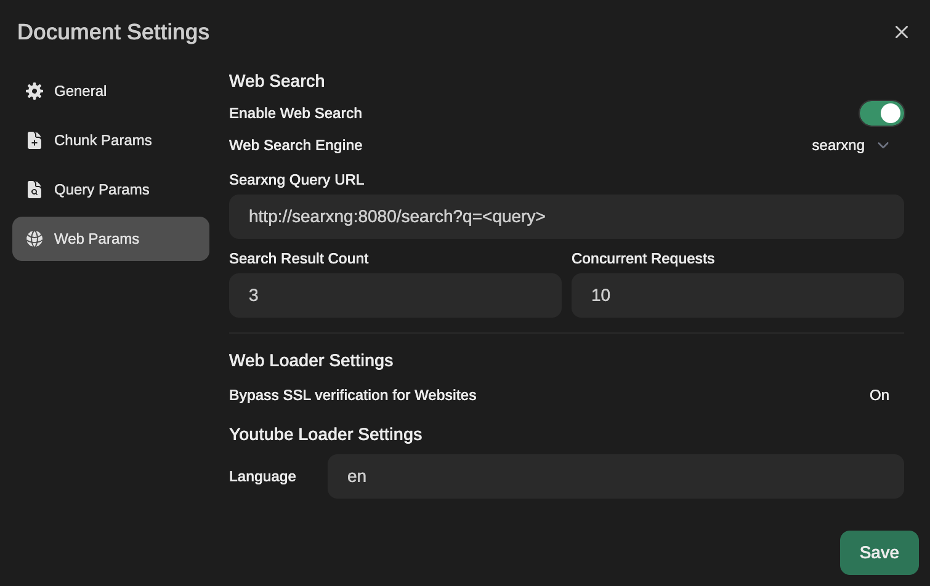Click the Concurrent Requests input box
Screen dimensions: 930x586
pos(738,295)
